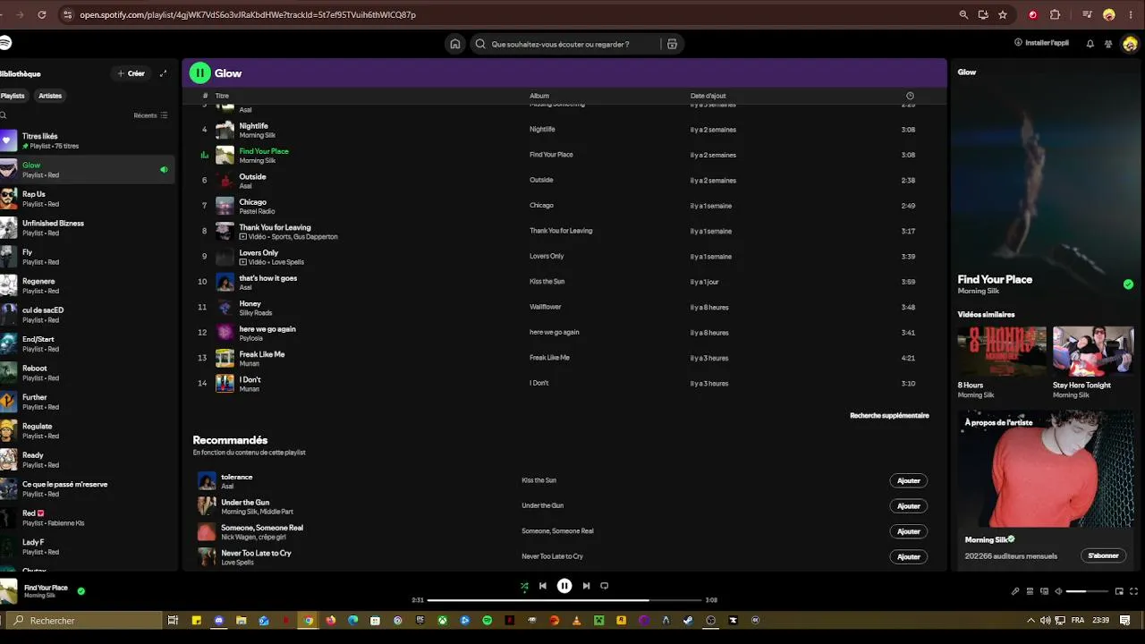This screenshot has height=644, width=1145.
Task: Reload the browser page
Action: point(42,14)
